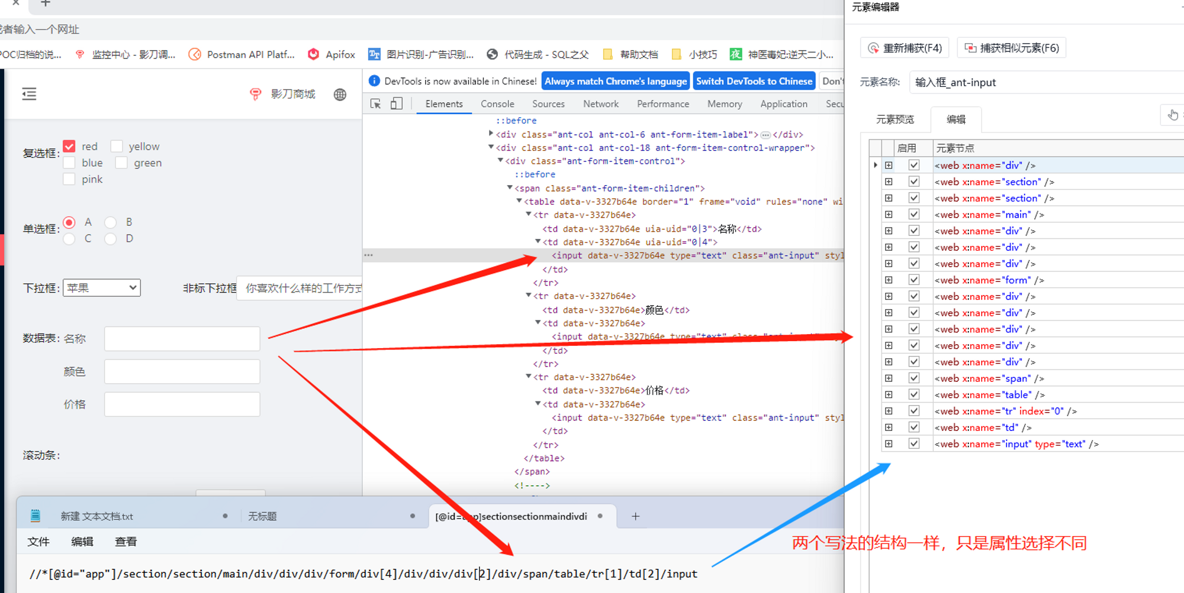Click the globe language icon
The width and height of the screenshot is (1184, 593).
click(340, 95)
